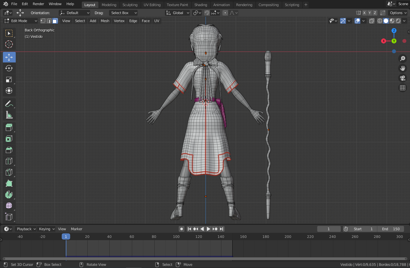Click Play animation button
The height and width of the screenshot is (268, 410).
tap(209, 229)
